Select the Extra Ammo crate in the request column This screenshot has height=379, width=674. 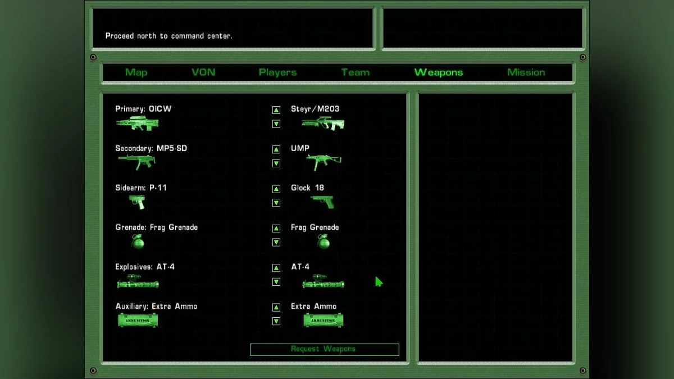coord(324,321)
